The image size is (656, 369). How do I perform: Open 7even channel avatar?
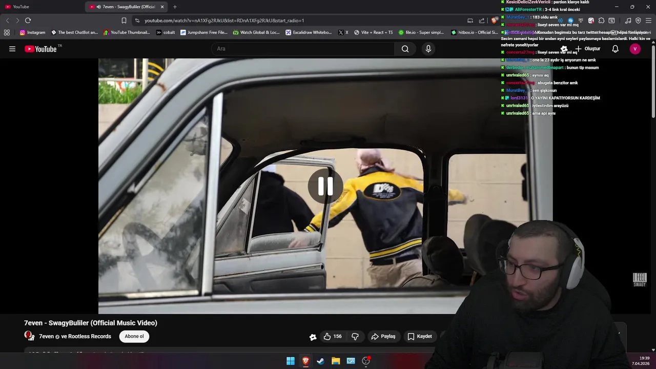click(x=29, y=336)
